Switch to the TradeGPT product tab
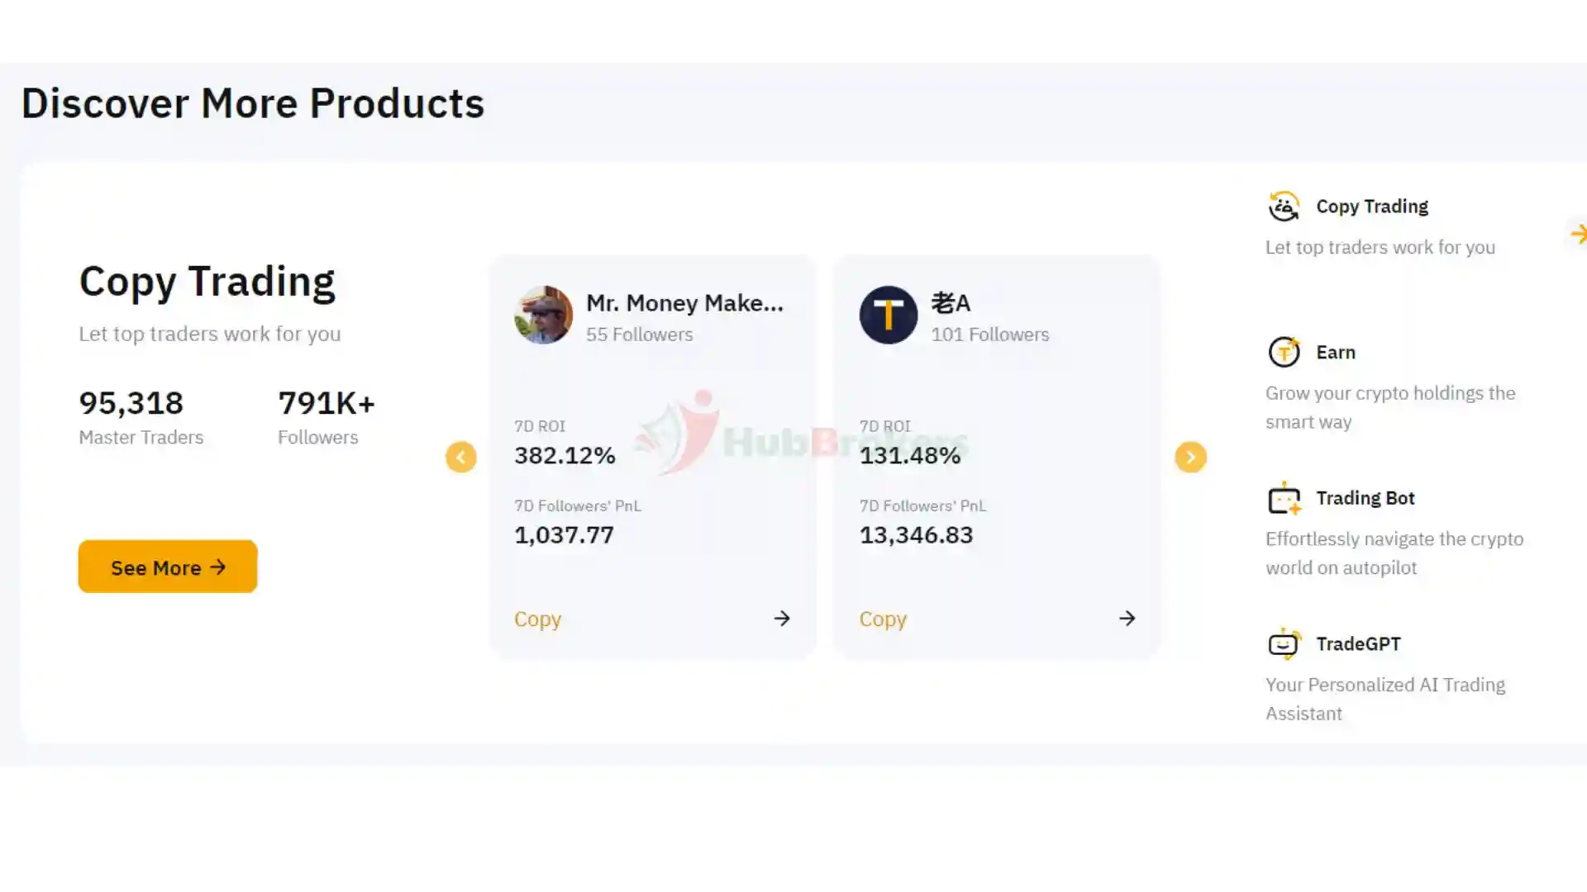The image size is (1587, 892). tap(1358, 644)
